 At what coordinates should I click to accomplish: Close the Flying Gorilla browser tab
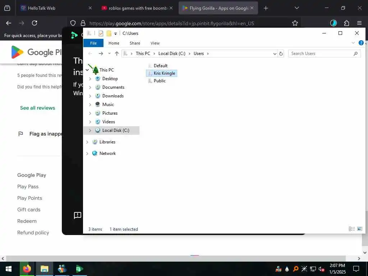click(x=252, y=8)
